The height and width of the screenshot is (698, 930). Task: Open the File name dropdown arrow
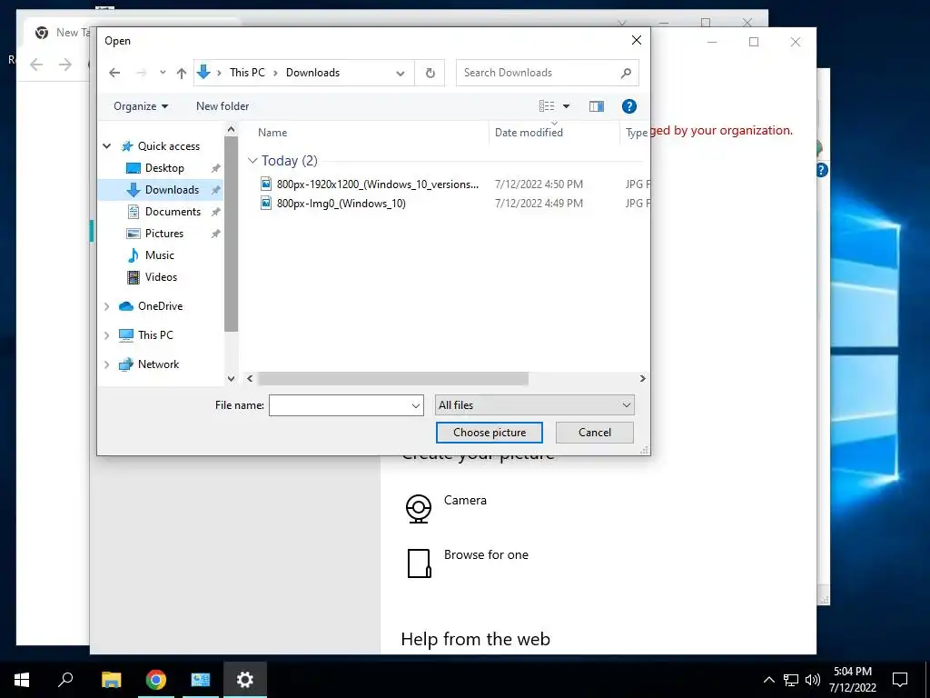[x=416, y=406]
